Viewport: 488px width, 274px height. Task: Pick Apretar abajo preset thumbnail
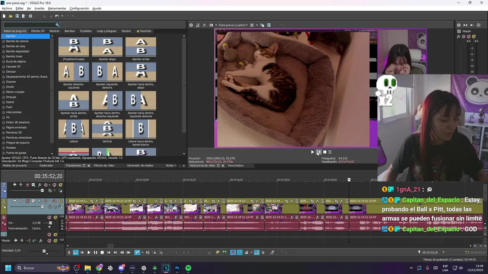tap(107, 46)
